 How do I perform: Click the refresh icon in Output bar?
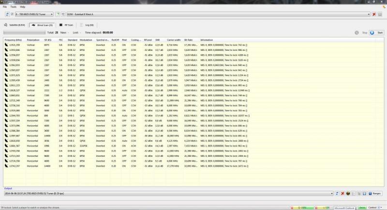coord(338,193)
